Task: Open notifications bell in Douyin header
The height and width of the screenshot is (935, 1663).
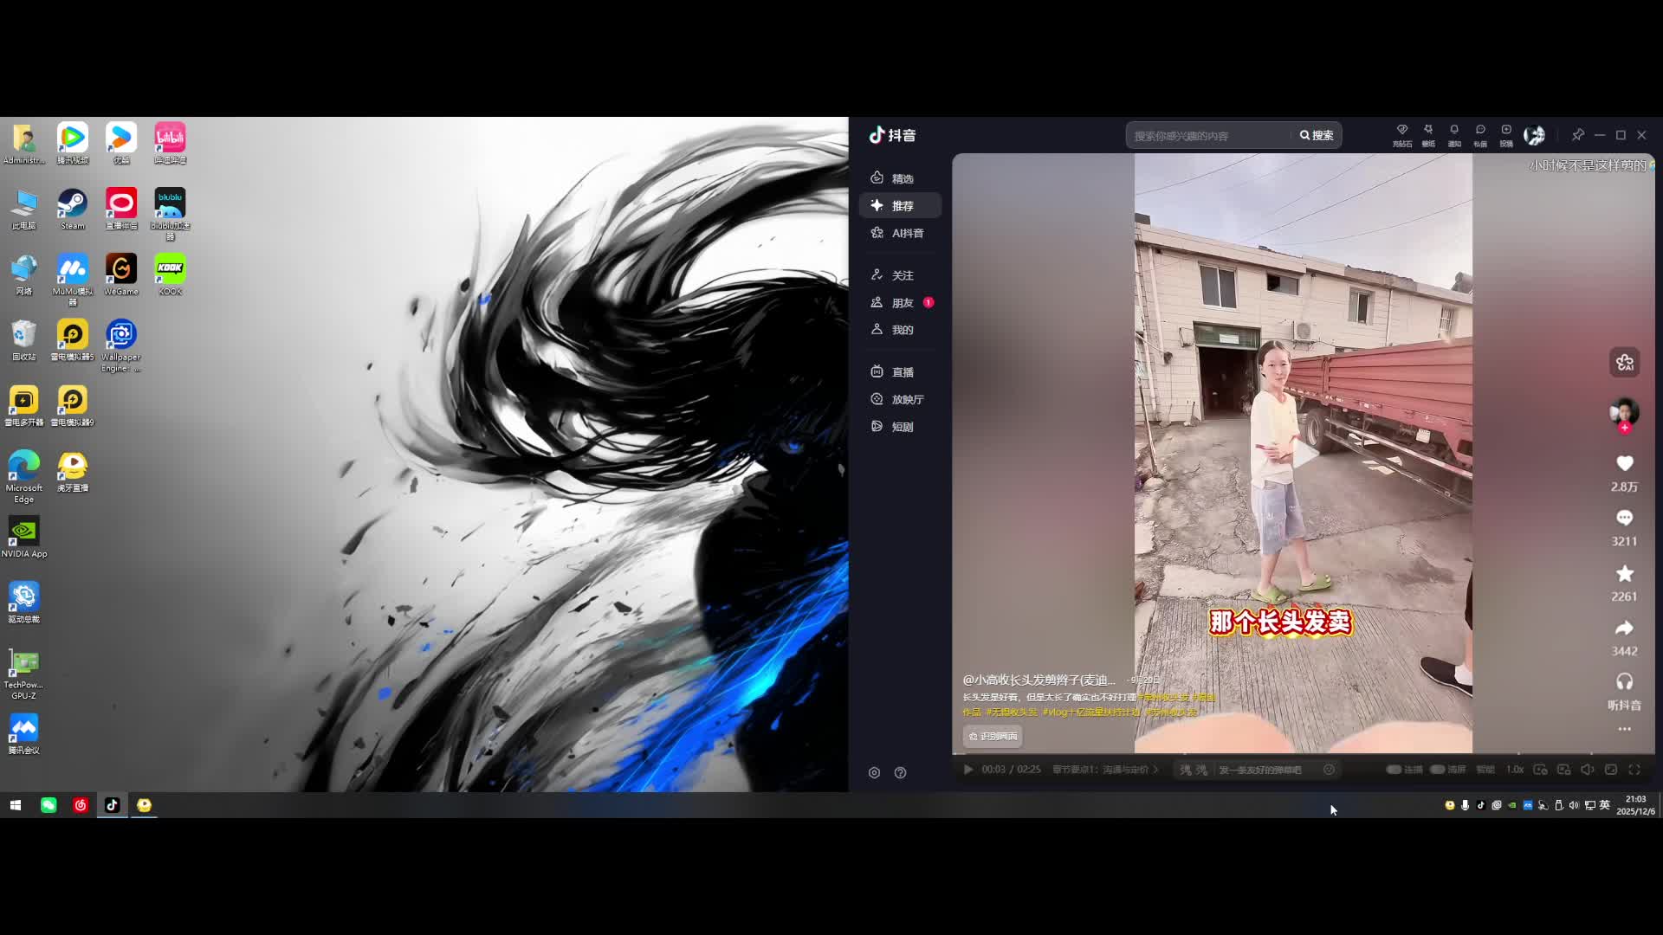Action: coord(1454,131)
